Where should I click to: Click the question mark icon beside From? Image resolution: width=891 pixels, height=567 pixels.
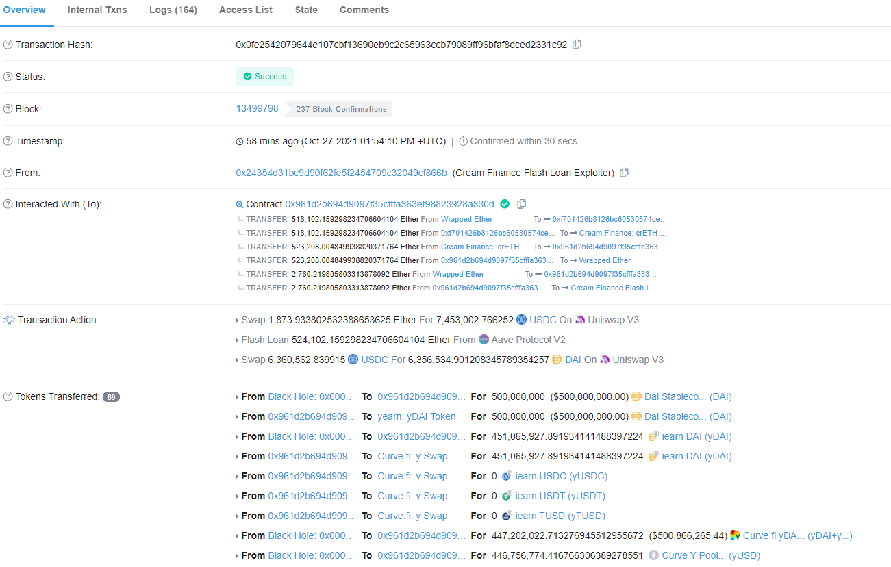click(x=8, y=173)
